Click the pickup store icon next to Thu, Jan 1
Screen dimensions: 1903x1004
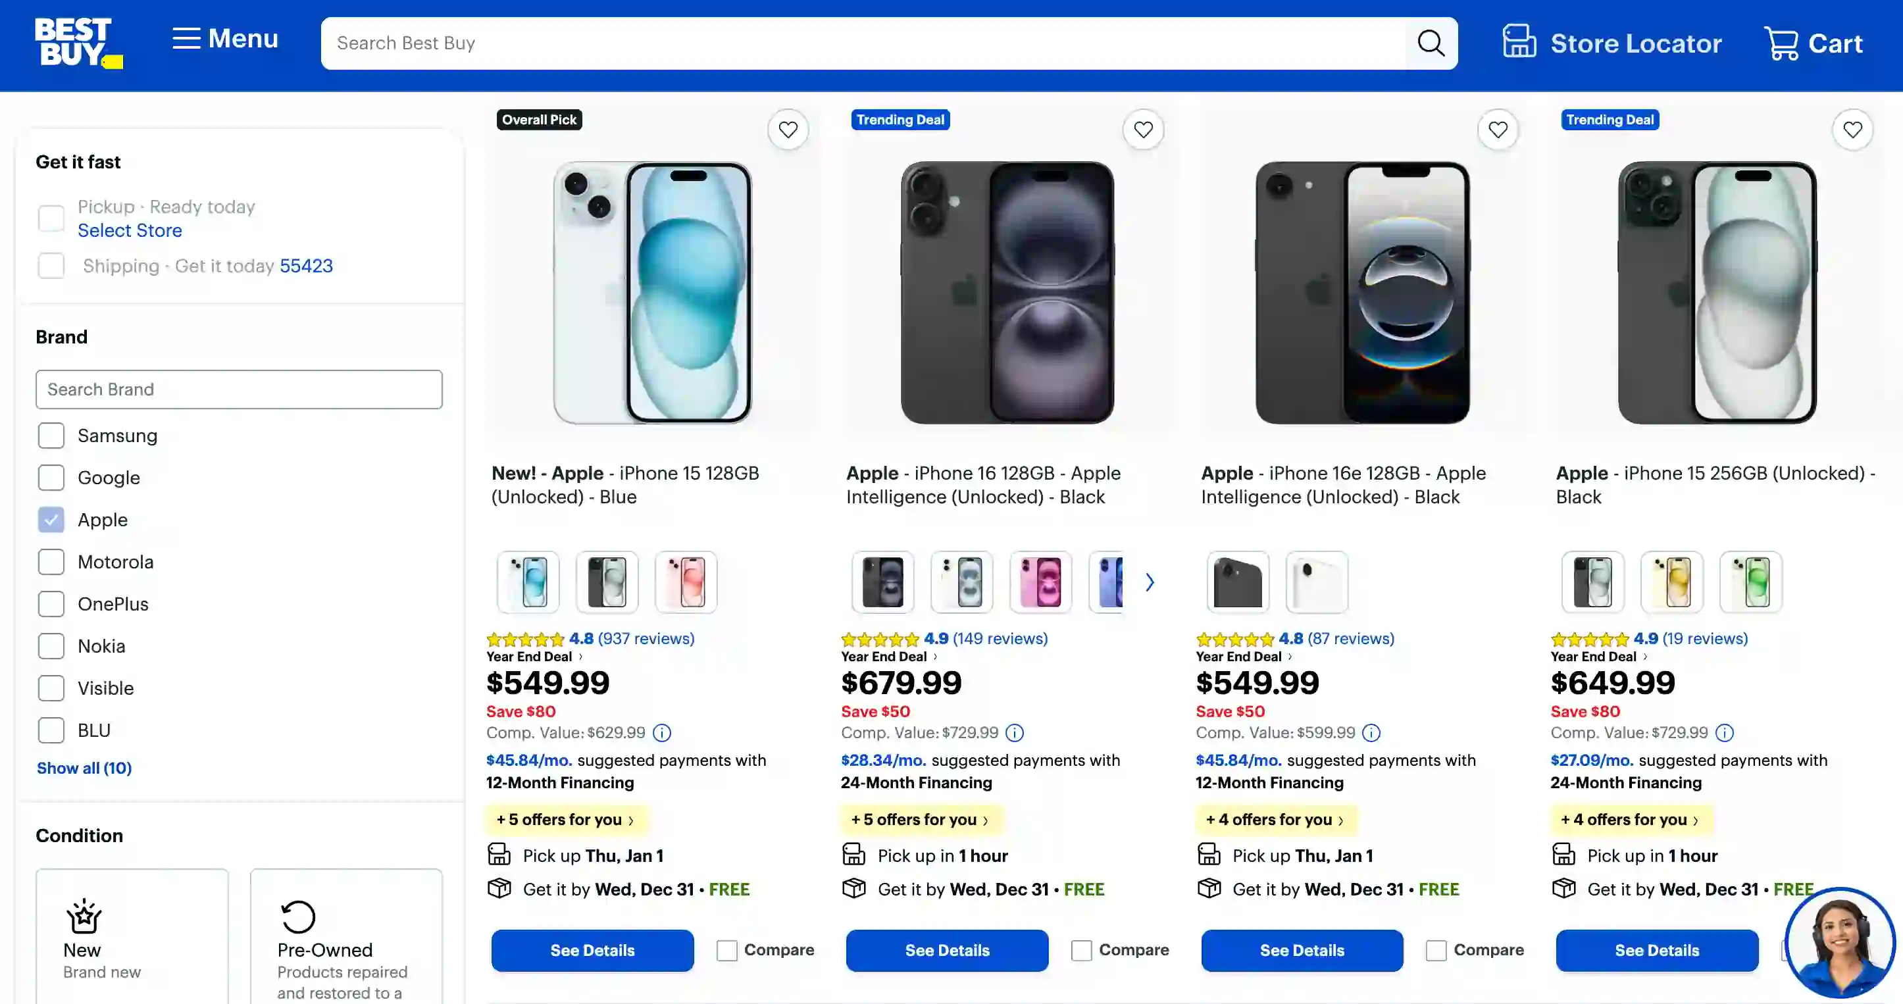pos(499,855)
